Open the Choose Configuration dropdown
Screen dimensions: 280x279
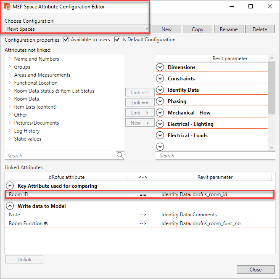146,29
